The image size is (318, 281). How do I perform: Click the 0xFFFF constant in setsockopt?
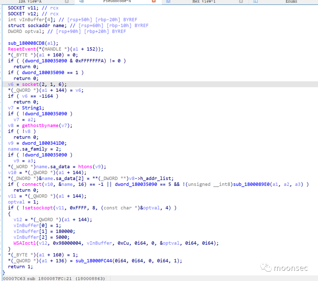coord(78,208)
